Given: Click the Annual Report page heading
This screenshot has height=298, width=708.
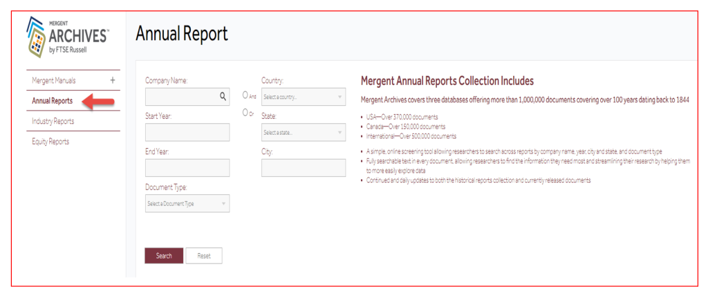Looking at the screenshot, I should 182,34.
